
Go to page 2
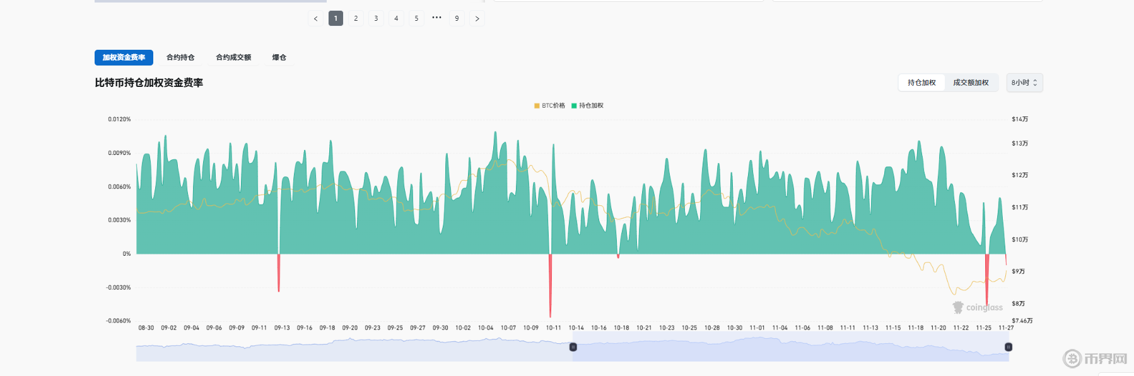[x=356, y=19]
